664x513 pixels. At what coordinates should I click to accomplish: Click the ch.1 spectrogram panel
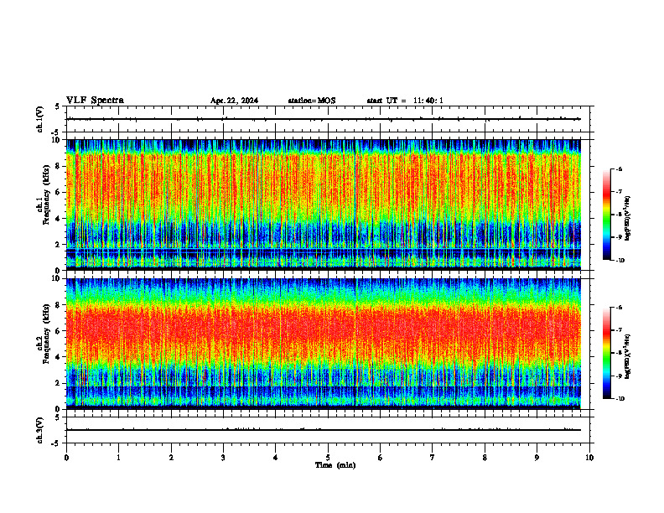coord(324,205)
